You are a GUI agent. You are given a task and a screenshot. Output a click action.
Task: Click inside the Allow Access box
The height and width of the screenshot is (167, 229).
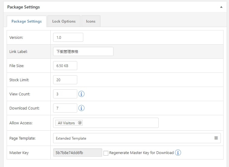coord(121,123)
